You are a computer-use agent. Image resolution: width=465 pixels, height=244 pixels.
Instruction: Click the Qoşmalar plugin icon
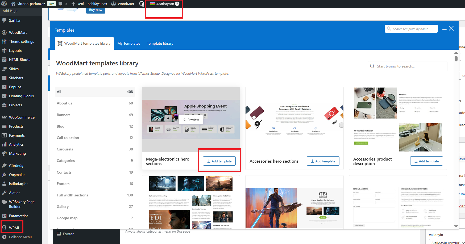pos(4,175)
